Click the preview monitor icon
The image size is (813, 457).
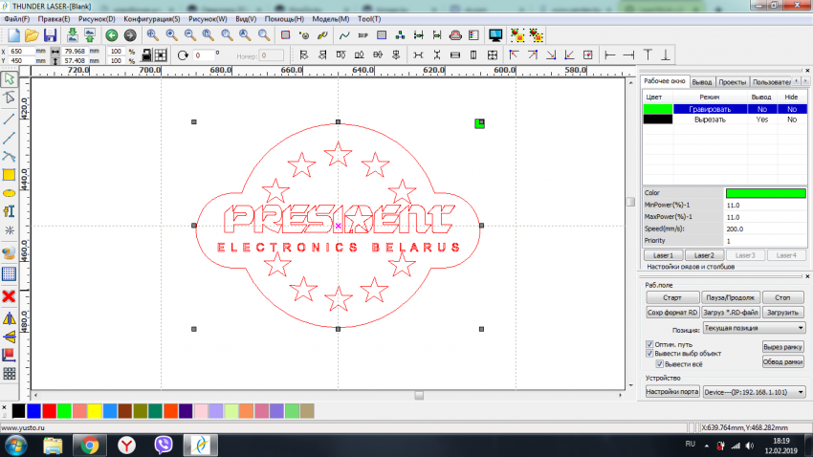(495, 35)
